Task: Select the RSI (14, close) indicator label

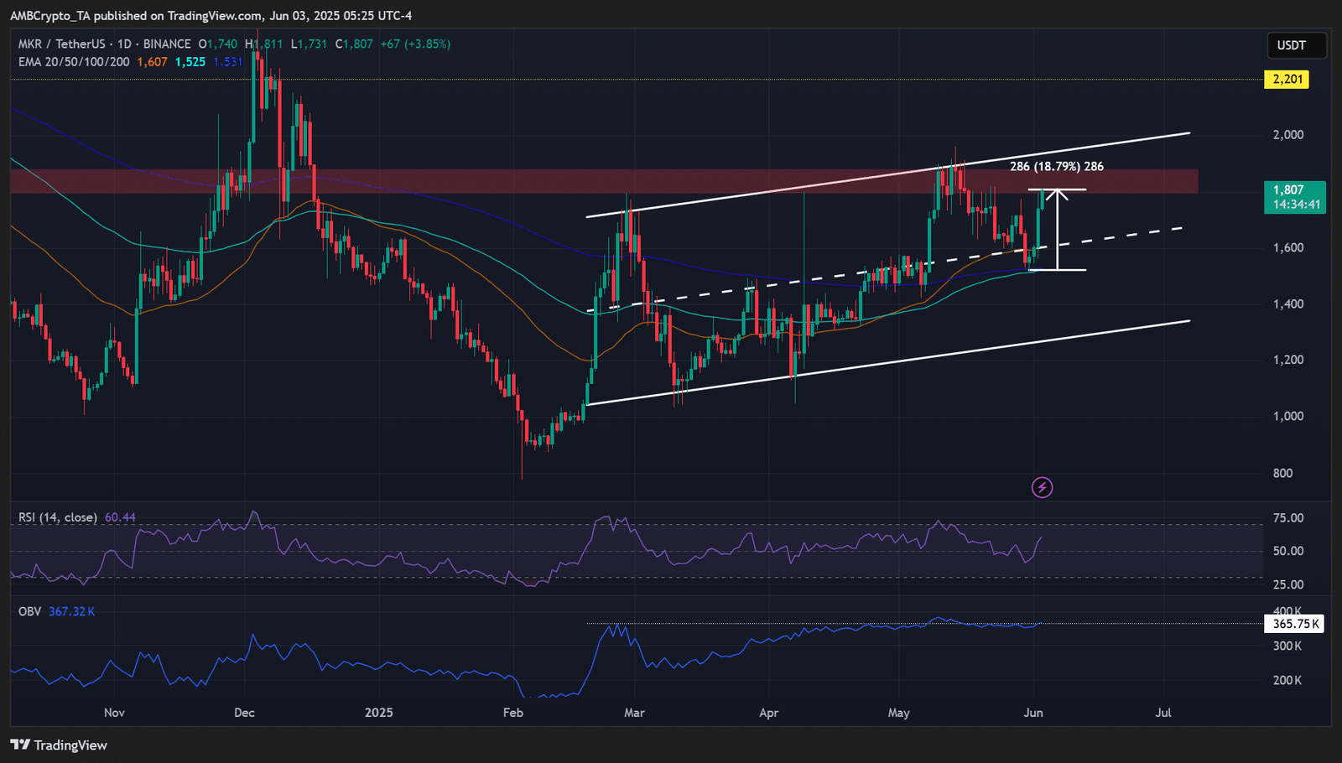Action: click(x=58, y=517)
